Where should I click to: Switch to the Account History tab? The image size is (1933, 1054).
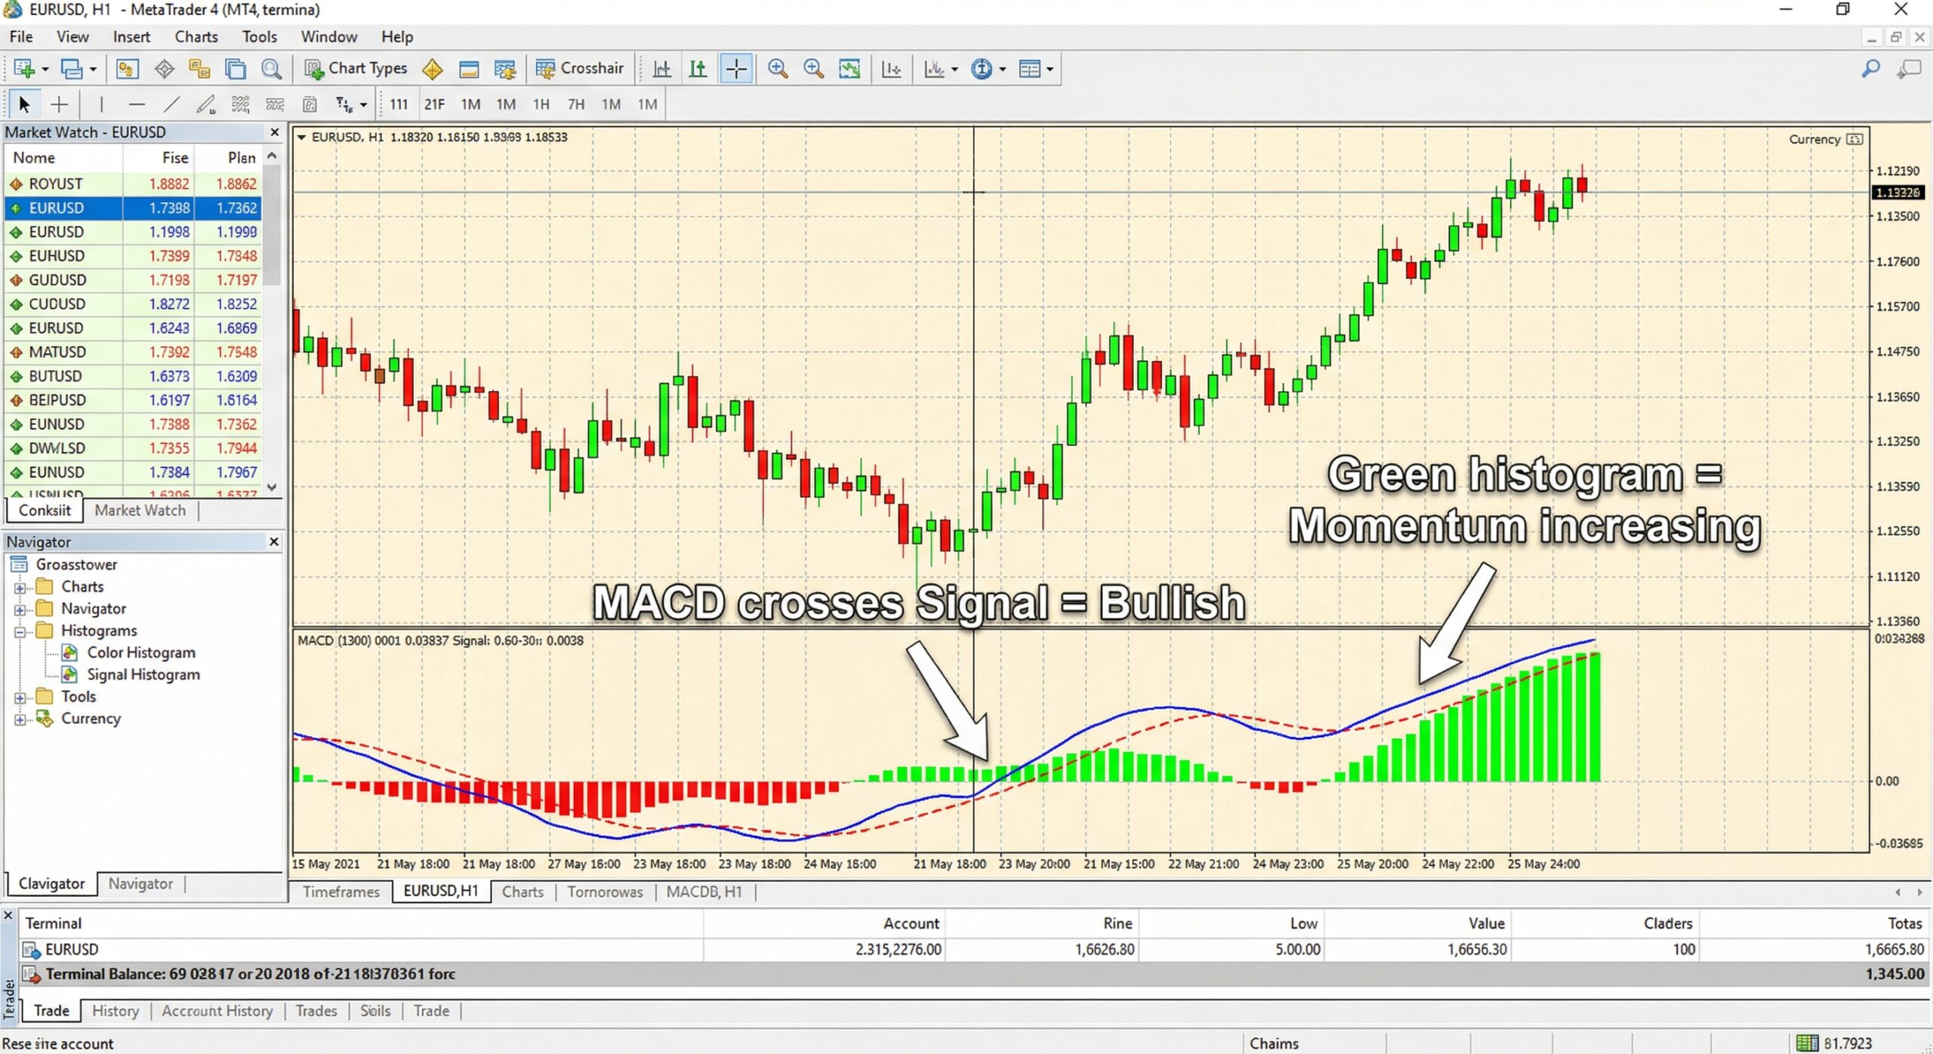(217, 1011)
